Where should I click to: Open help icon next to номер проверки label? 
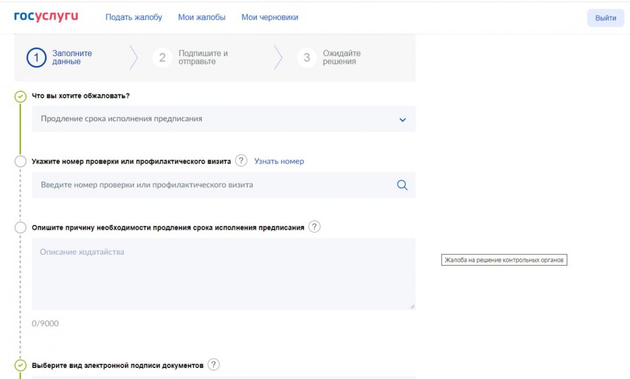[x=241, y=161]
